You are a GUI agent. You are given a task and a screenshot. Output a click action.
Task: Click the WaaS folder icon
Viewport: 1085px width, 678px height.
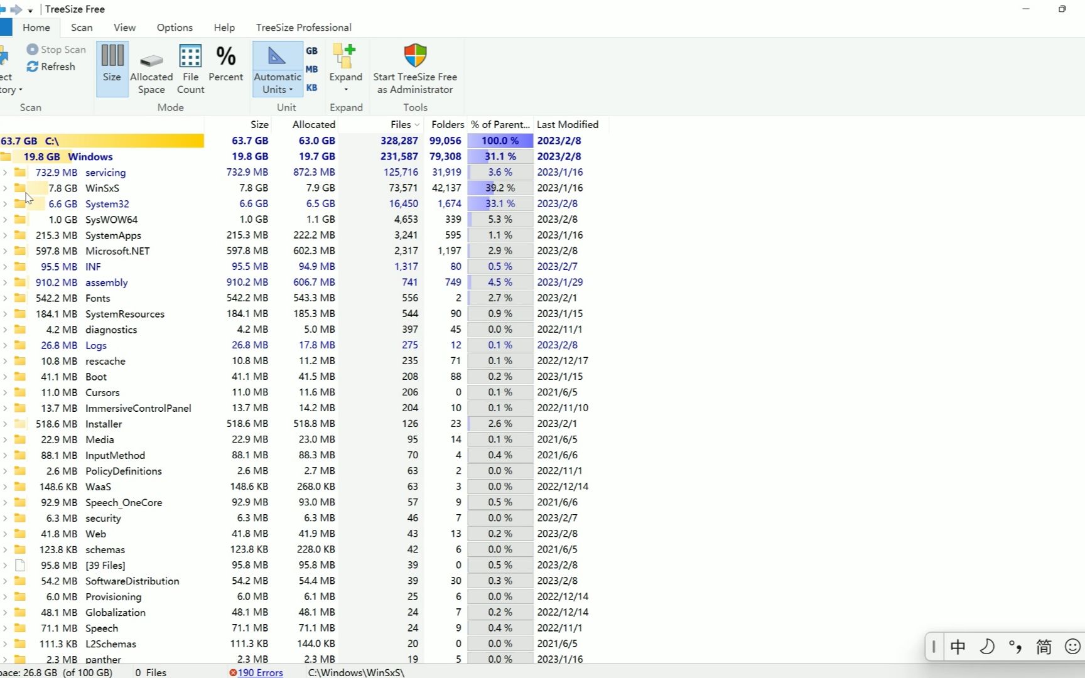pos(20,487)
